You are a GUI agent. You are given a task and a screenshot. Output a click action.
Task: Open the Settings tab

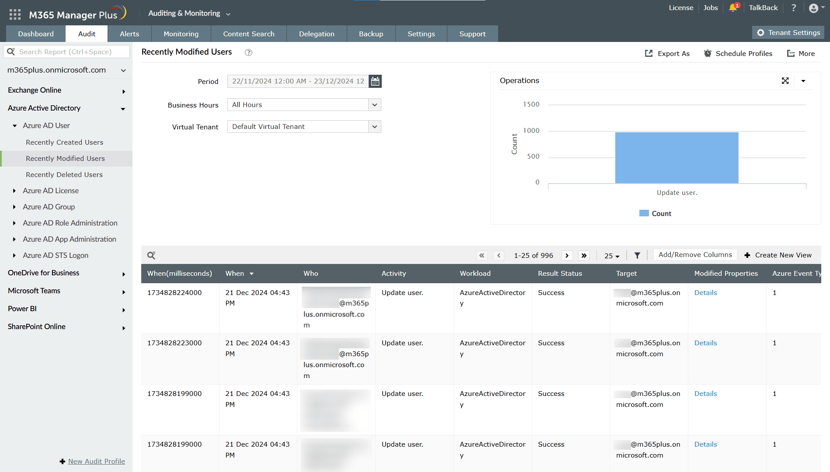point(421,34)
